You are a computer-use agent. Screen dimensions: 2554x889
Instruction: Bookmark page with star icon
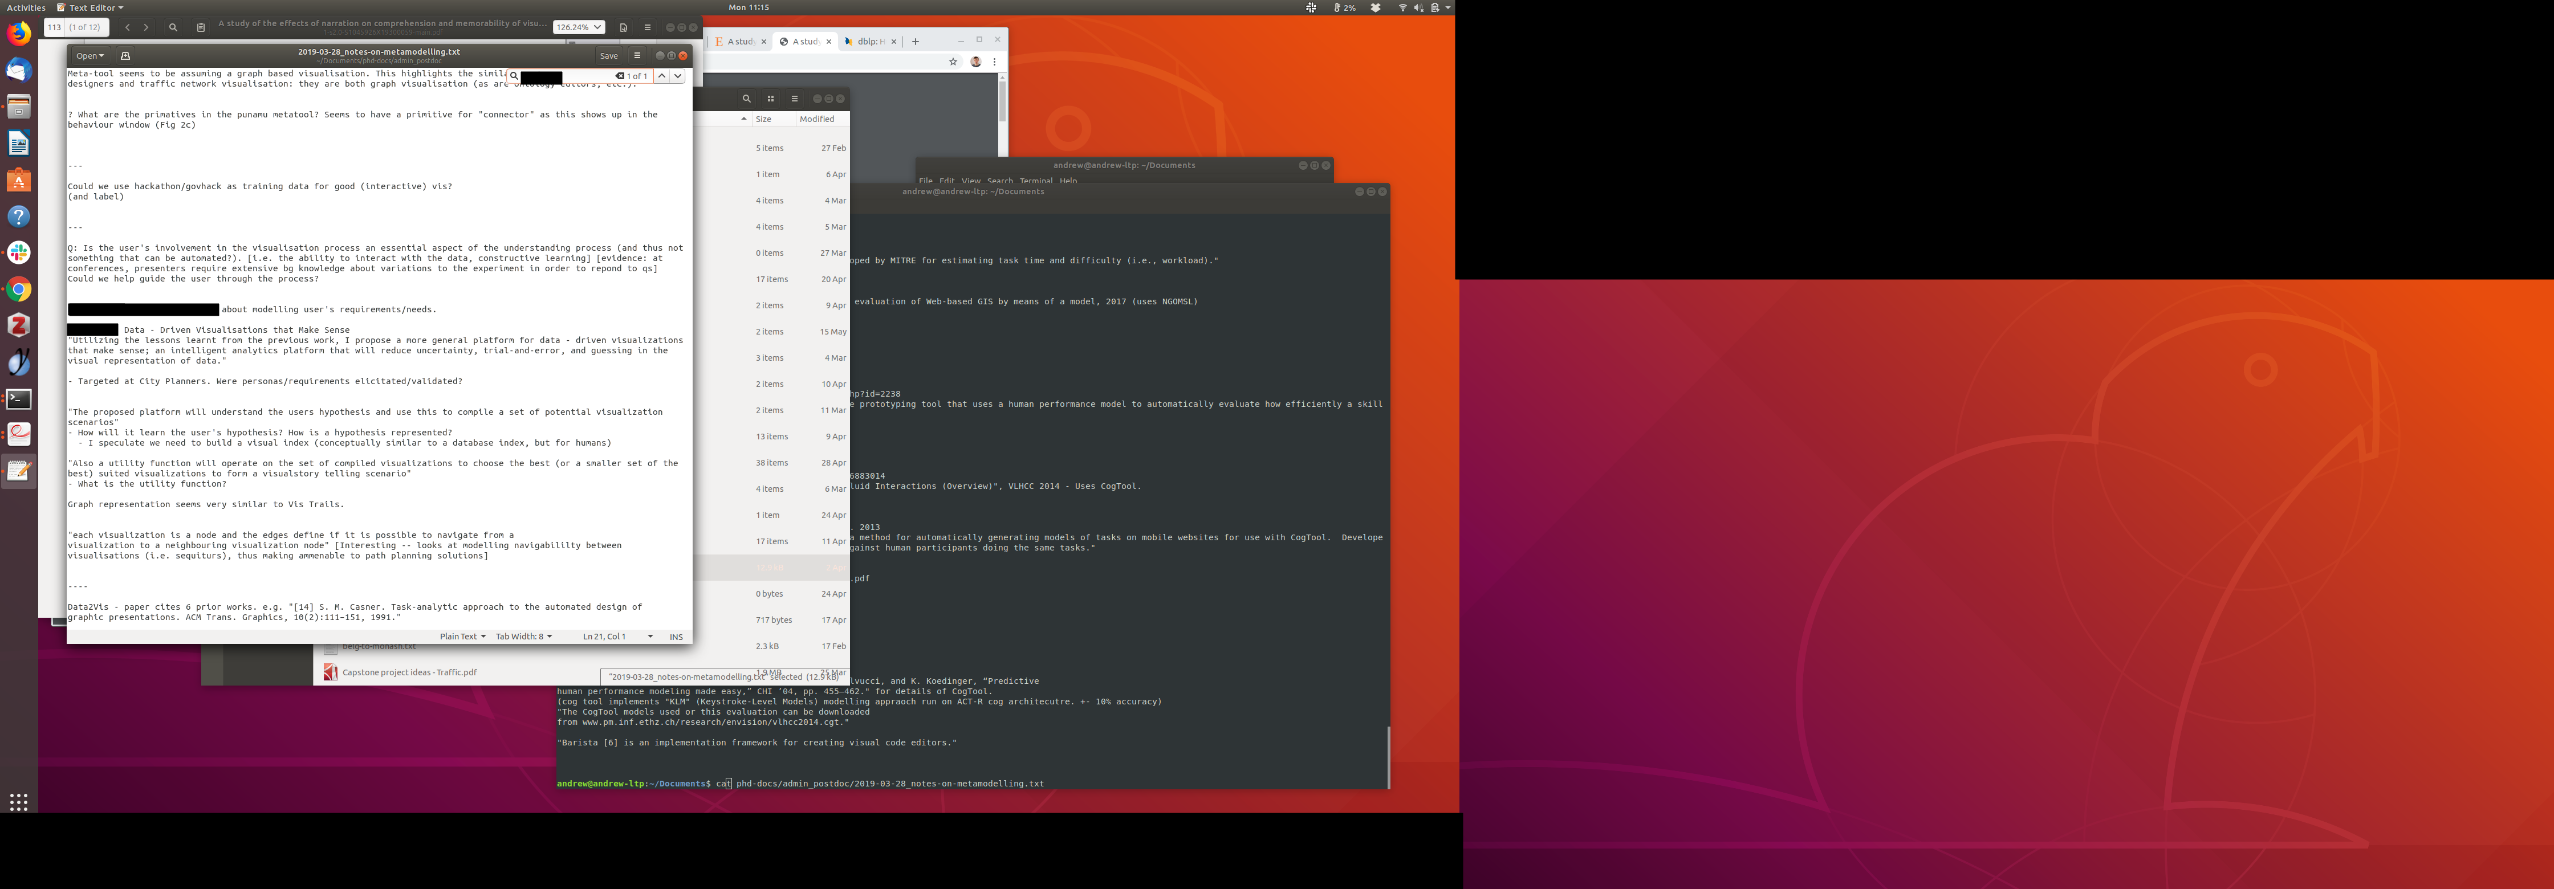pos(953,62)
